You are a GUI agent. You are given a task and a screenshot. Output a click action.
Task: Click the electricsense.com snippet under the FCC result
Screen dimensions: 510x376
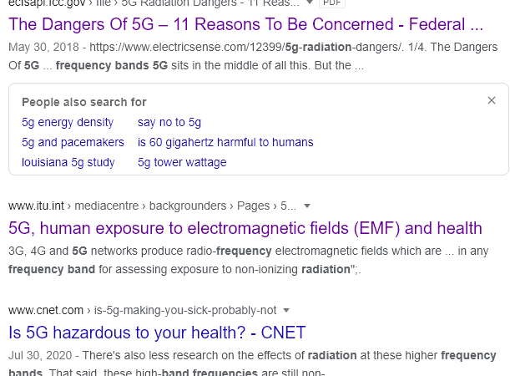click(x=253, y=56)
